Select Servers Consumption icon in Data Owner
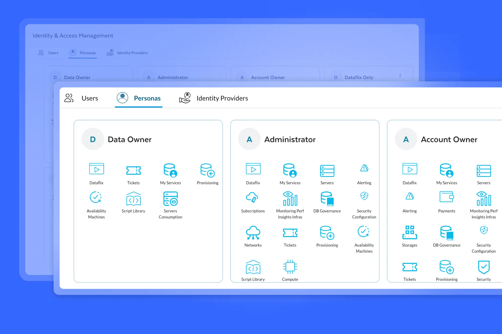Viewport: 502px width, 334px height. (170, 199)
